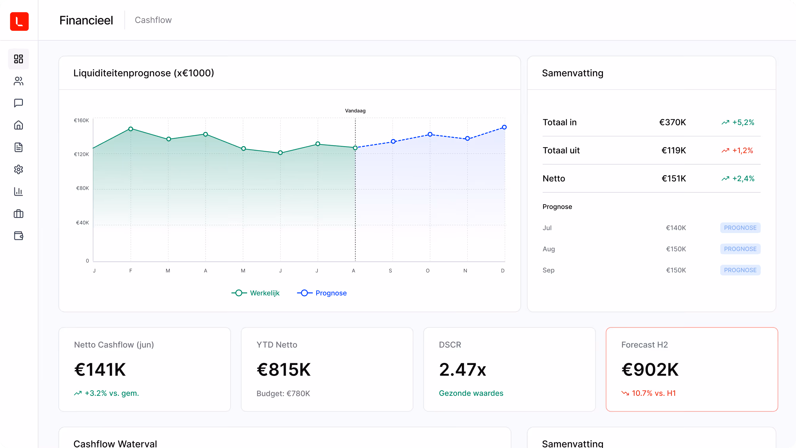The image size is (796, 448).
Task: Open the chat message icon in sidebar
Action: coord(18,103)
